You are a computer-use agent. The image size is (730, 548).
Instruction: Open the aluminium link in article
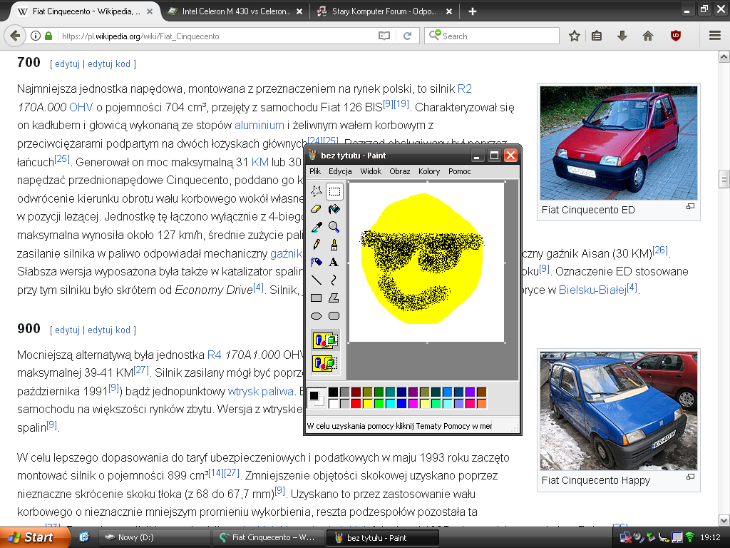pyautogui.click(x=259, y=126)
